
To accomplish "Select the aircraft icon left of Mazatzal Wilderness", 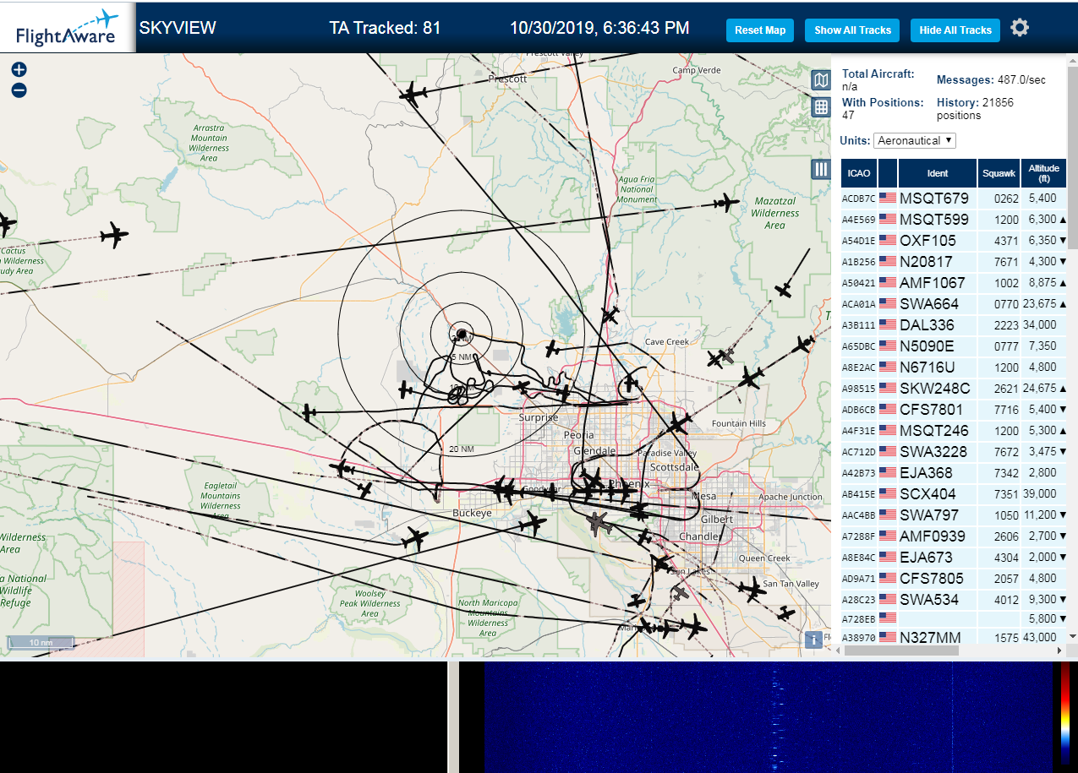I will tap(725, 203).
